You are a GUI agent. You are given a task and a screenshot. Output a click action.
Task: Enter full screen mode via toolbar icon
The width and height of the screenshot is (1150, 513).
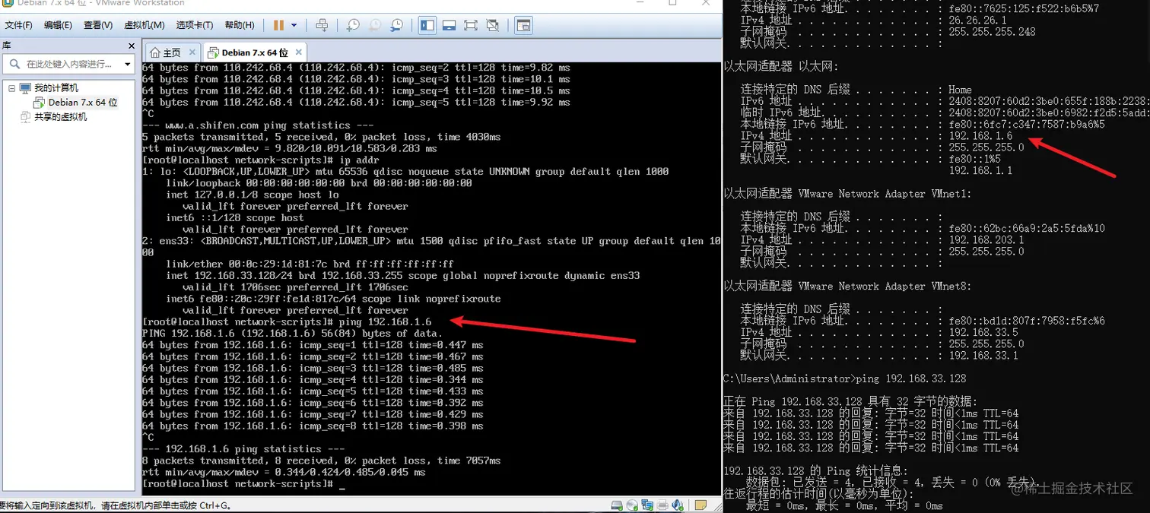(471, 25)
